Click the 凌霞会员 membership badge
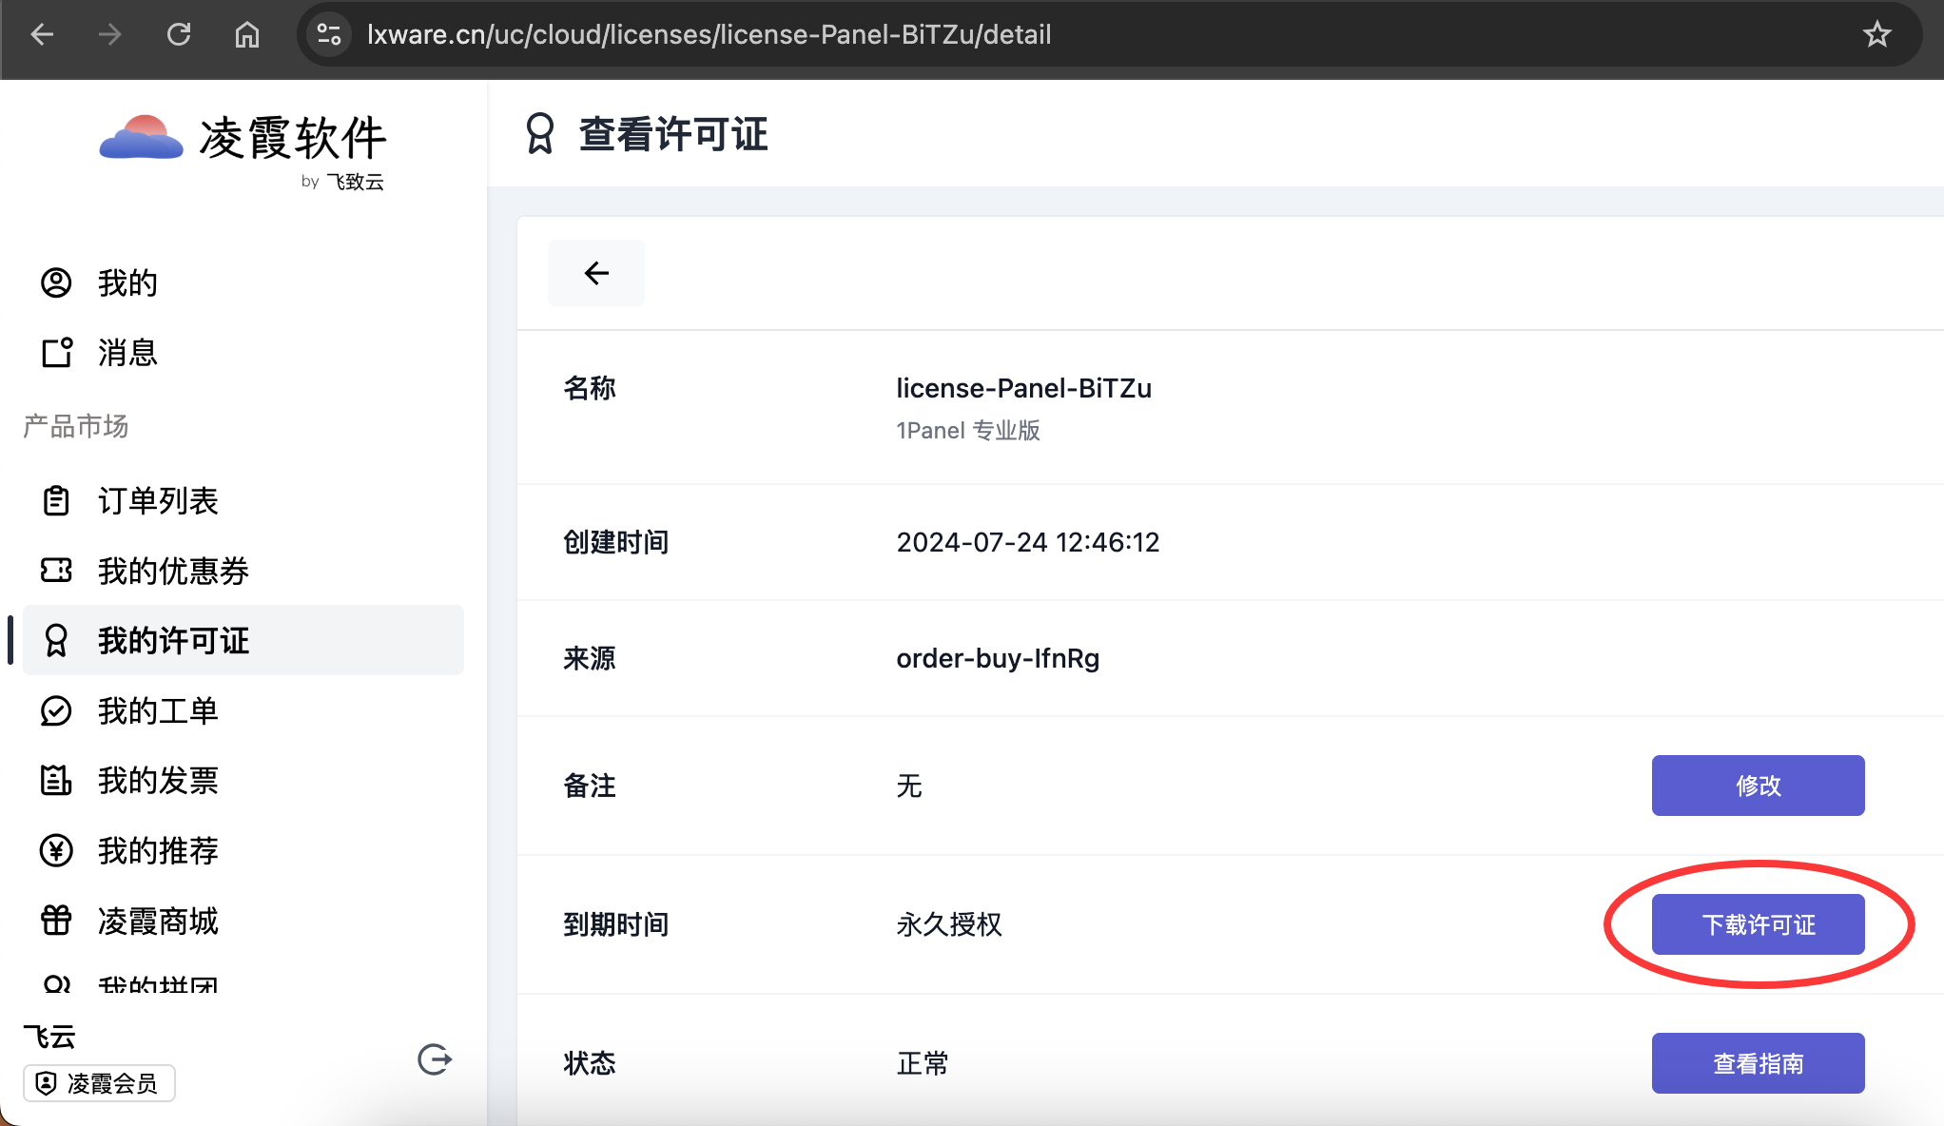The image size is (1944, 1126). (99, 1083)
